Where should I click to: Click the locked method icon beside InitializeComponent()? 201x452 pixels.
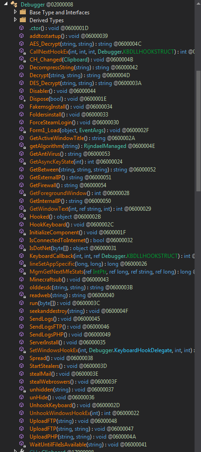(23, 232)
